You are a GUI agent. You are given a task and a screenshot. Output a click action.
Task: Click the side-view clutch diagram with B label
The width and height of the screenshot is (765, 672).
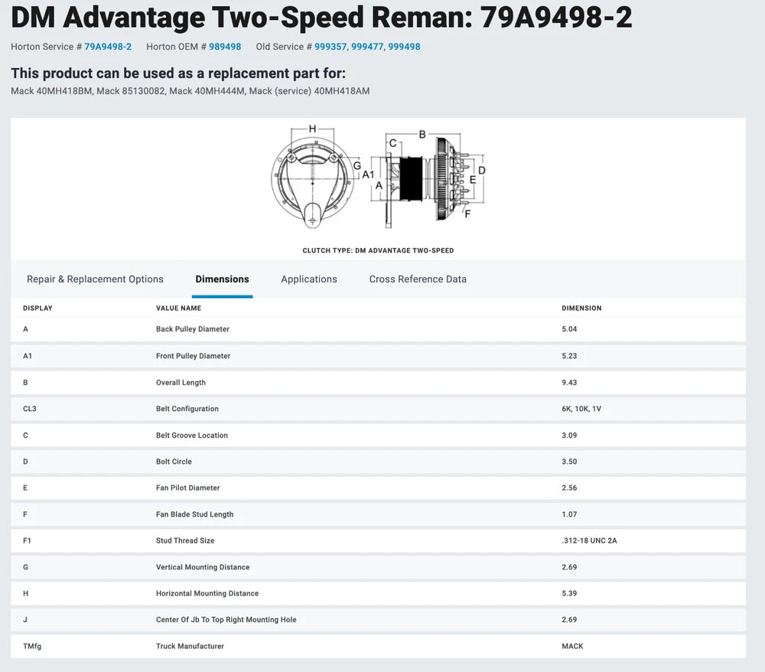click(x=428, y=178)
